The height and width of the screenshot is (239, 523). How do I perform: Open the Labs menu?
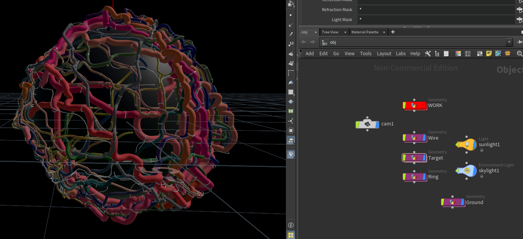(401, 54)
